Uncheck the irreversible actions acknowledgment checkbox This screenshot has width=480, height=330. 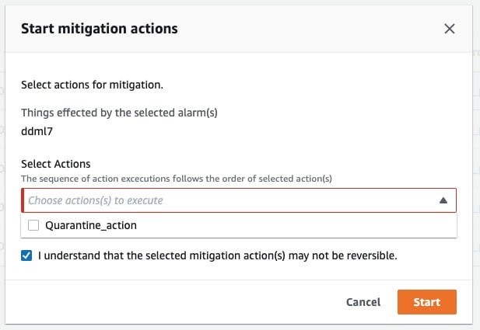click(x=27, y=255)
